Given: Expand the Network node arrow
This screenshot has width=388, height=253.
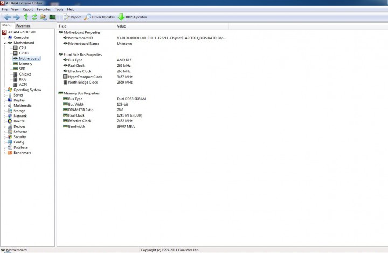Looking at the screenshot, I should [x=4, y=116].
